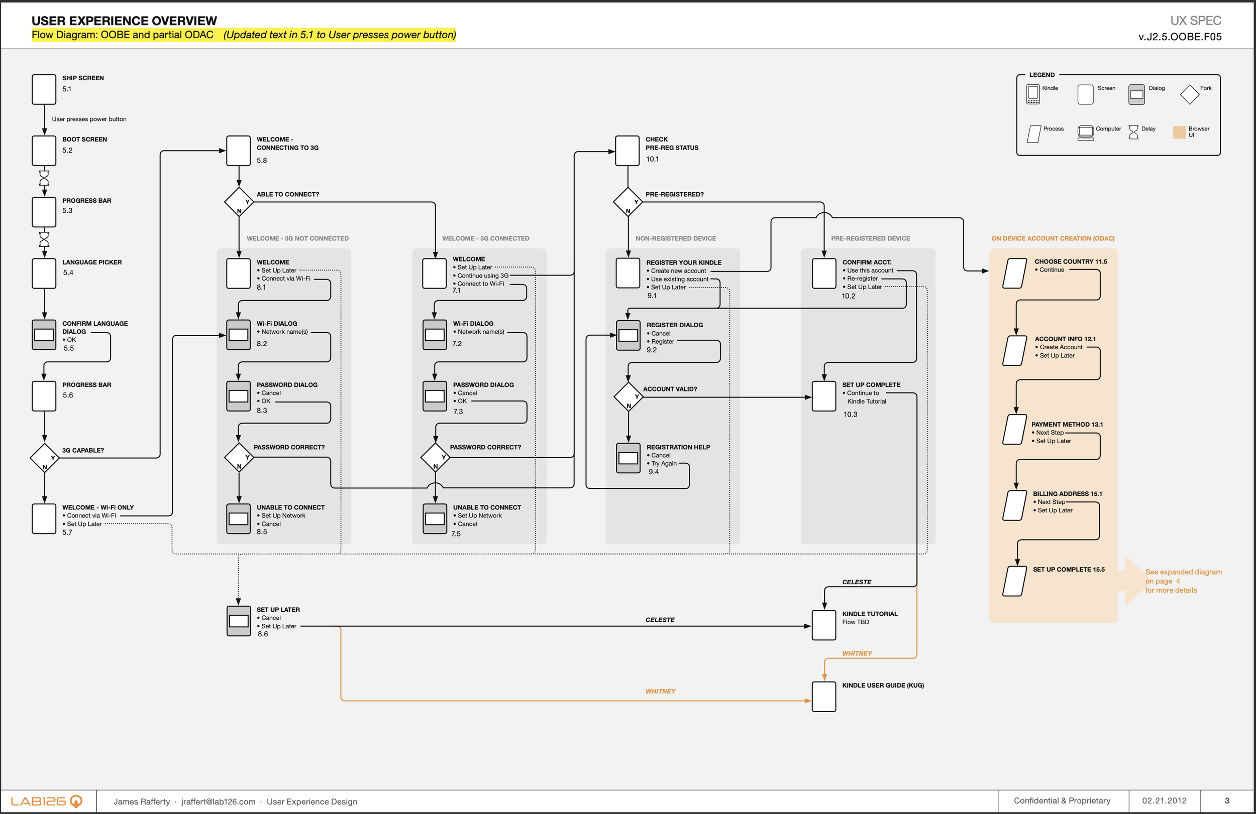Viewport: 1256px width, 814px height.
Task: Select the Set Up Complete 10.3 screen icon
Action: (824, 396)
